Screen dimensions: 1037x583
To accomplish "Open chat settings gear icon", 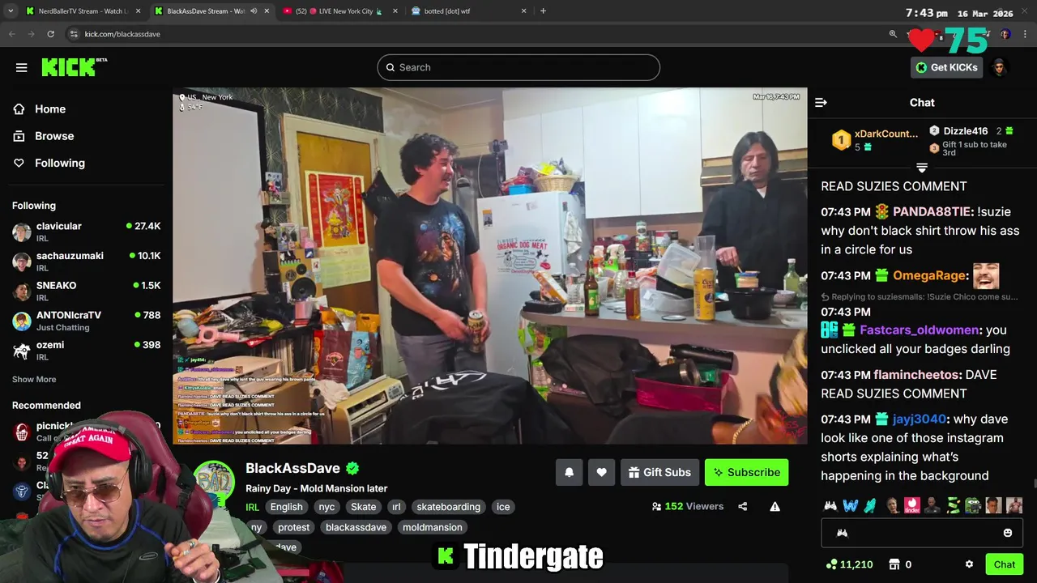I will click(969, 564).
